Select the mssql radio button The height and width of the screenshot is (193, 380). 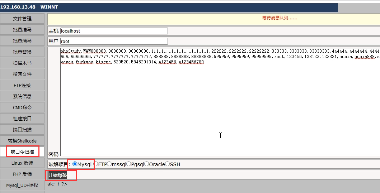pos(109,164)
